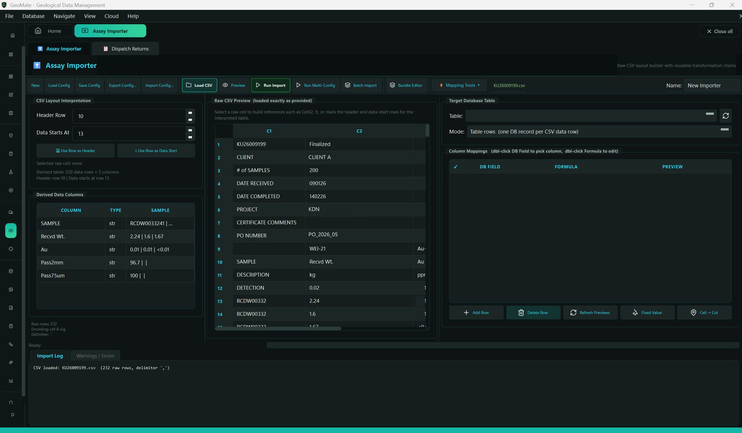Click the raw preview horizontal scrollbar

(279, 329)
